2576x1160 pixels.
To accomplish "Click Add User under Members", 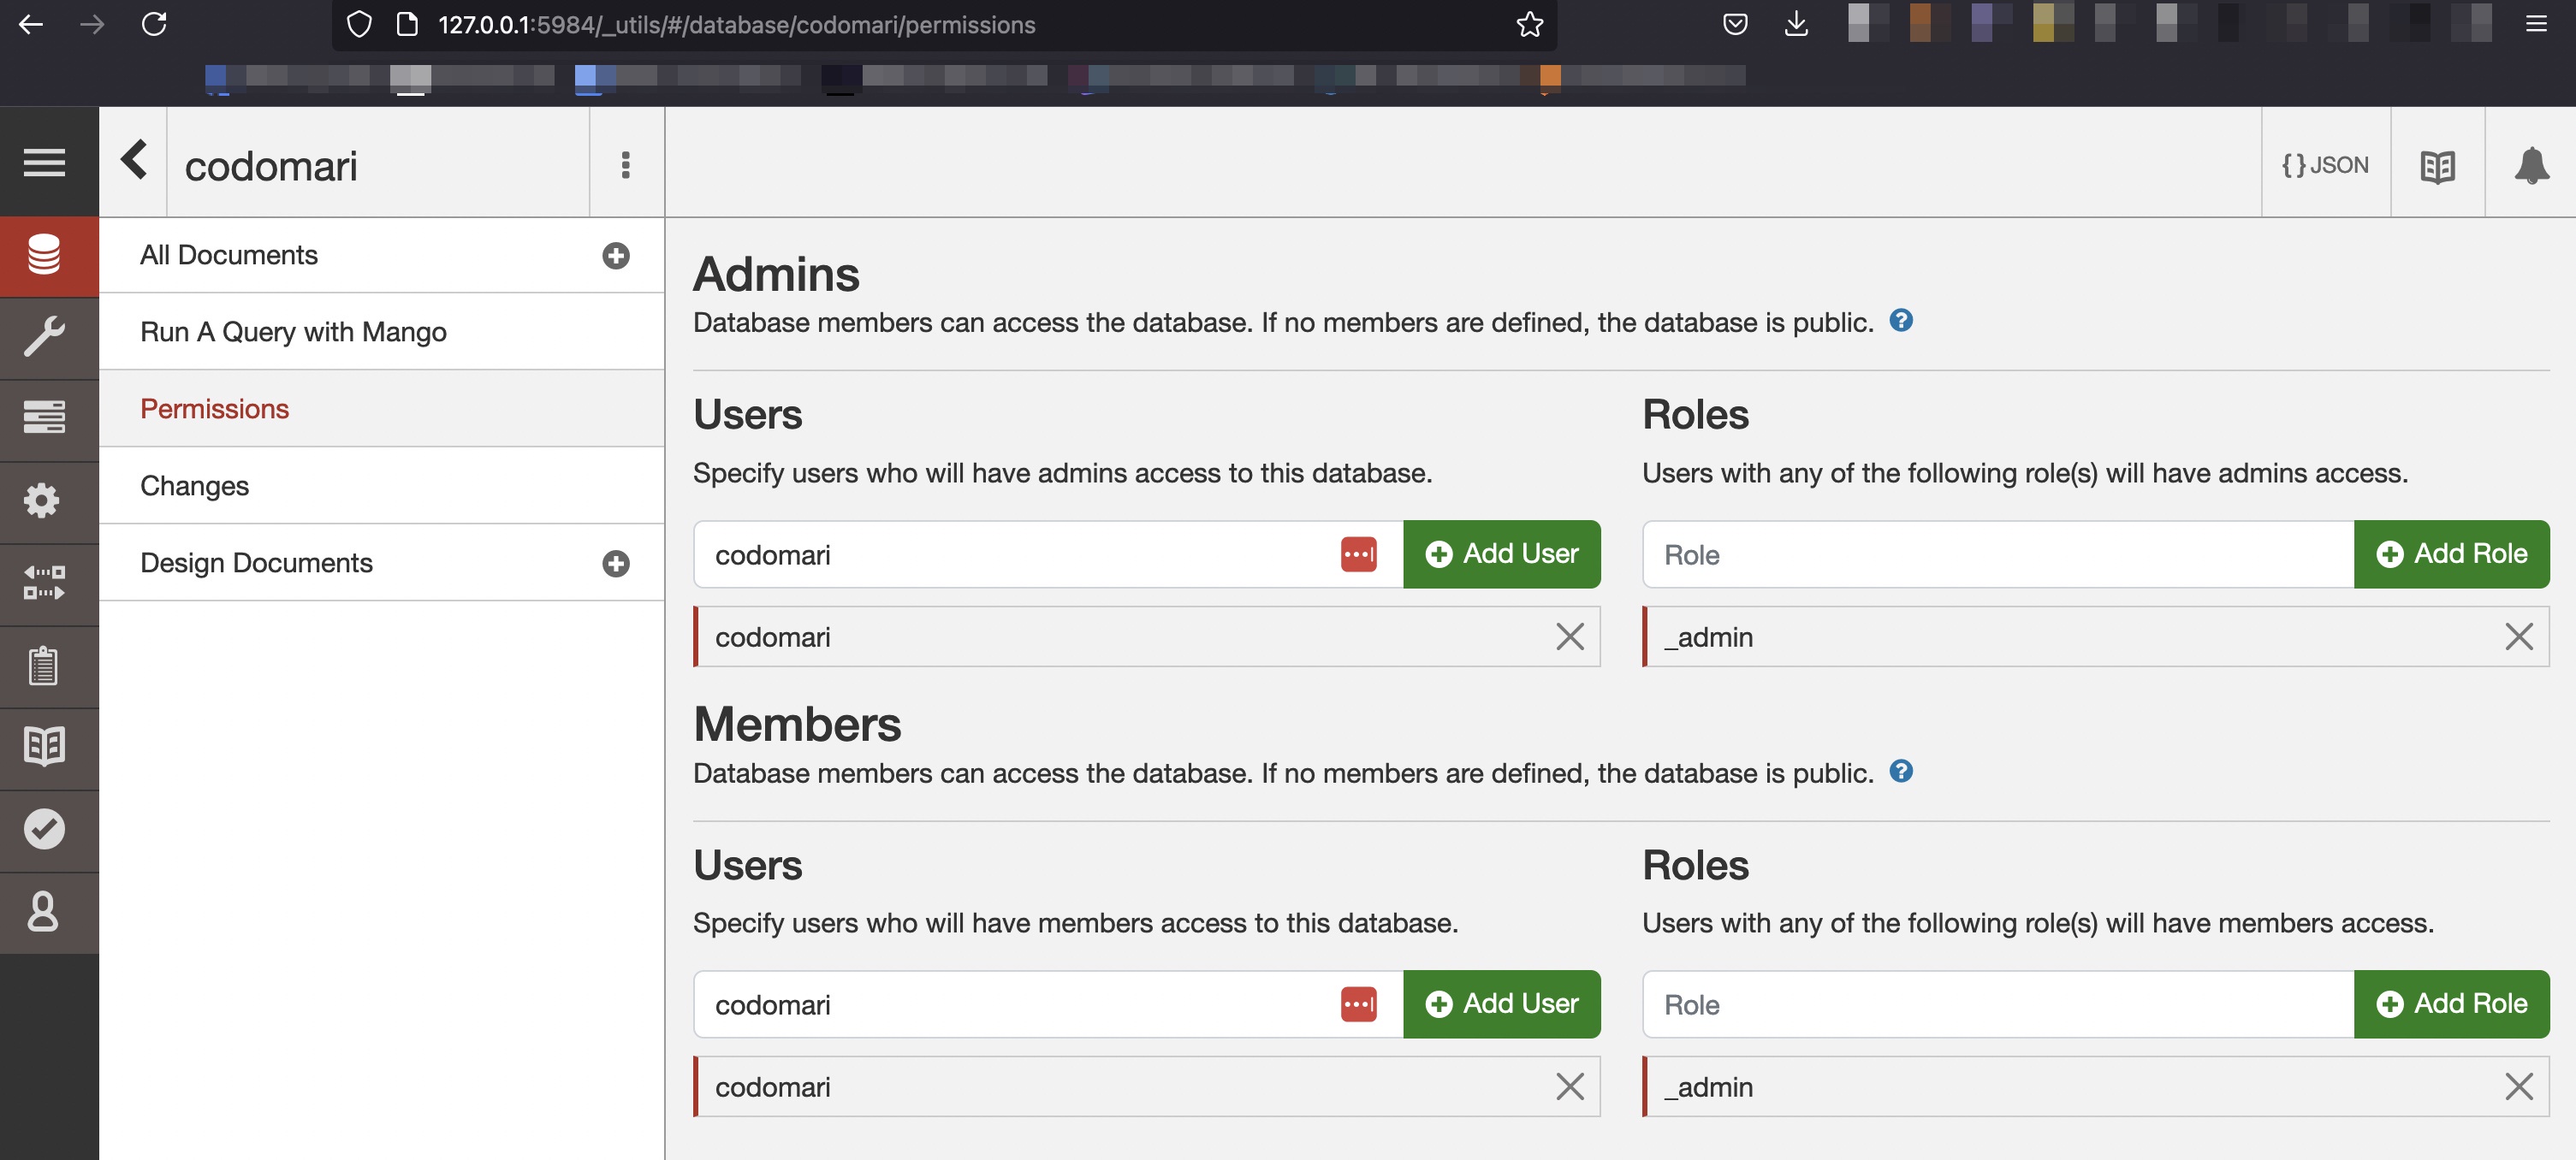I will [x=1501, y=1004].
